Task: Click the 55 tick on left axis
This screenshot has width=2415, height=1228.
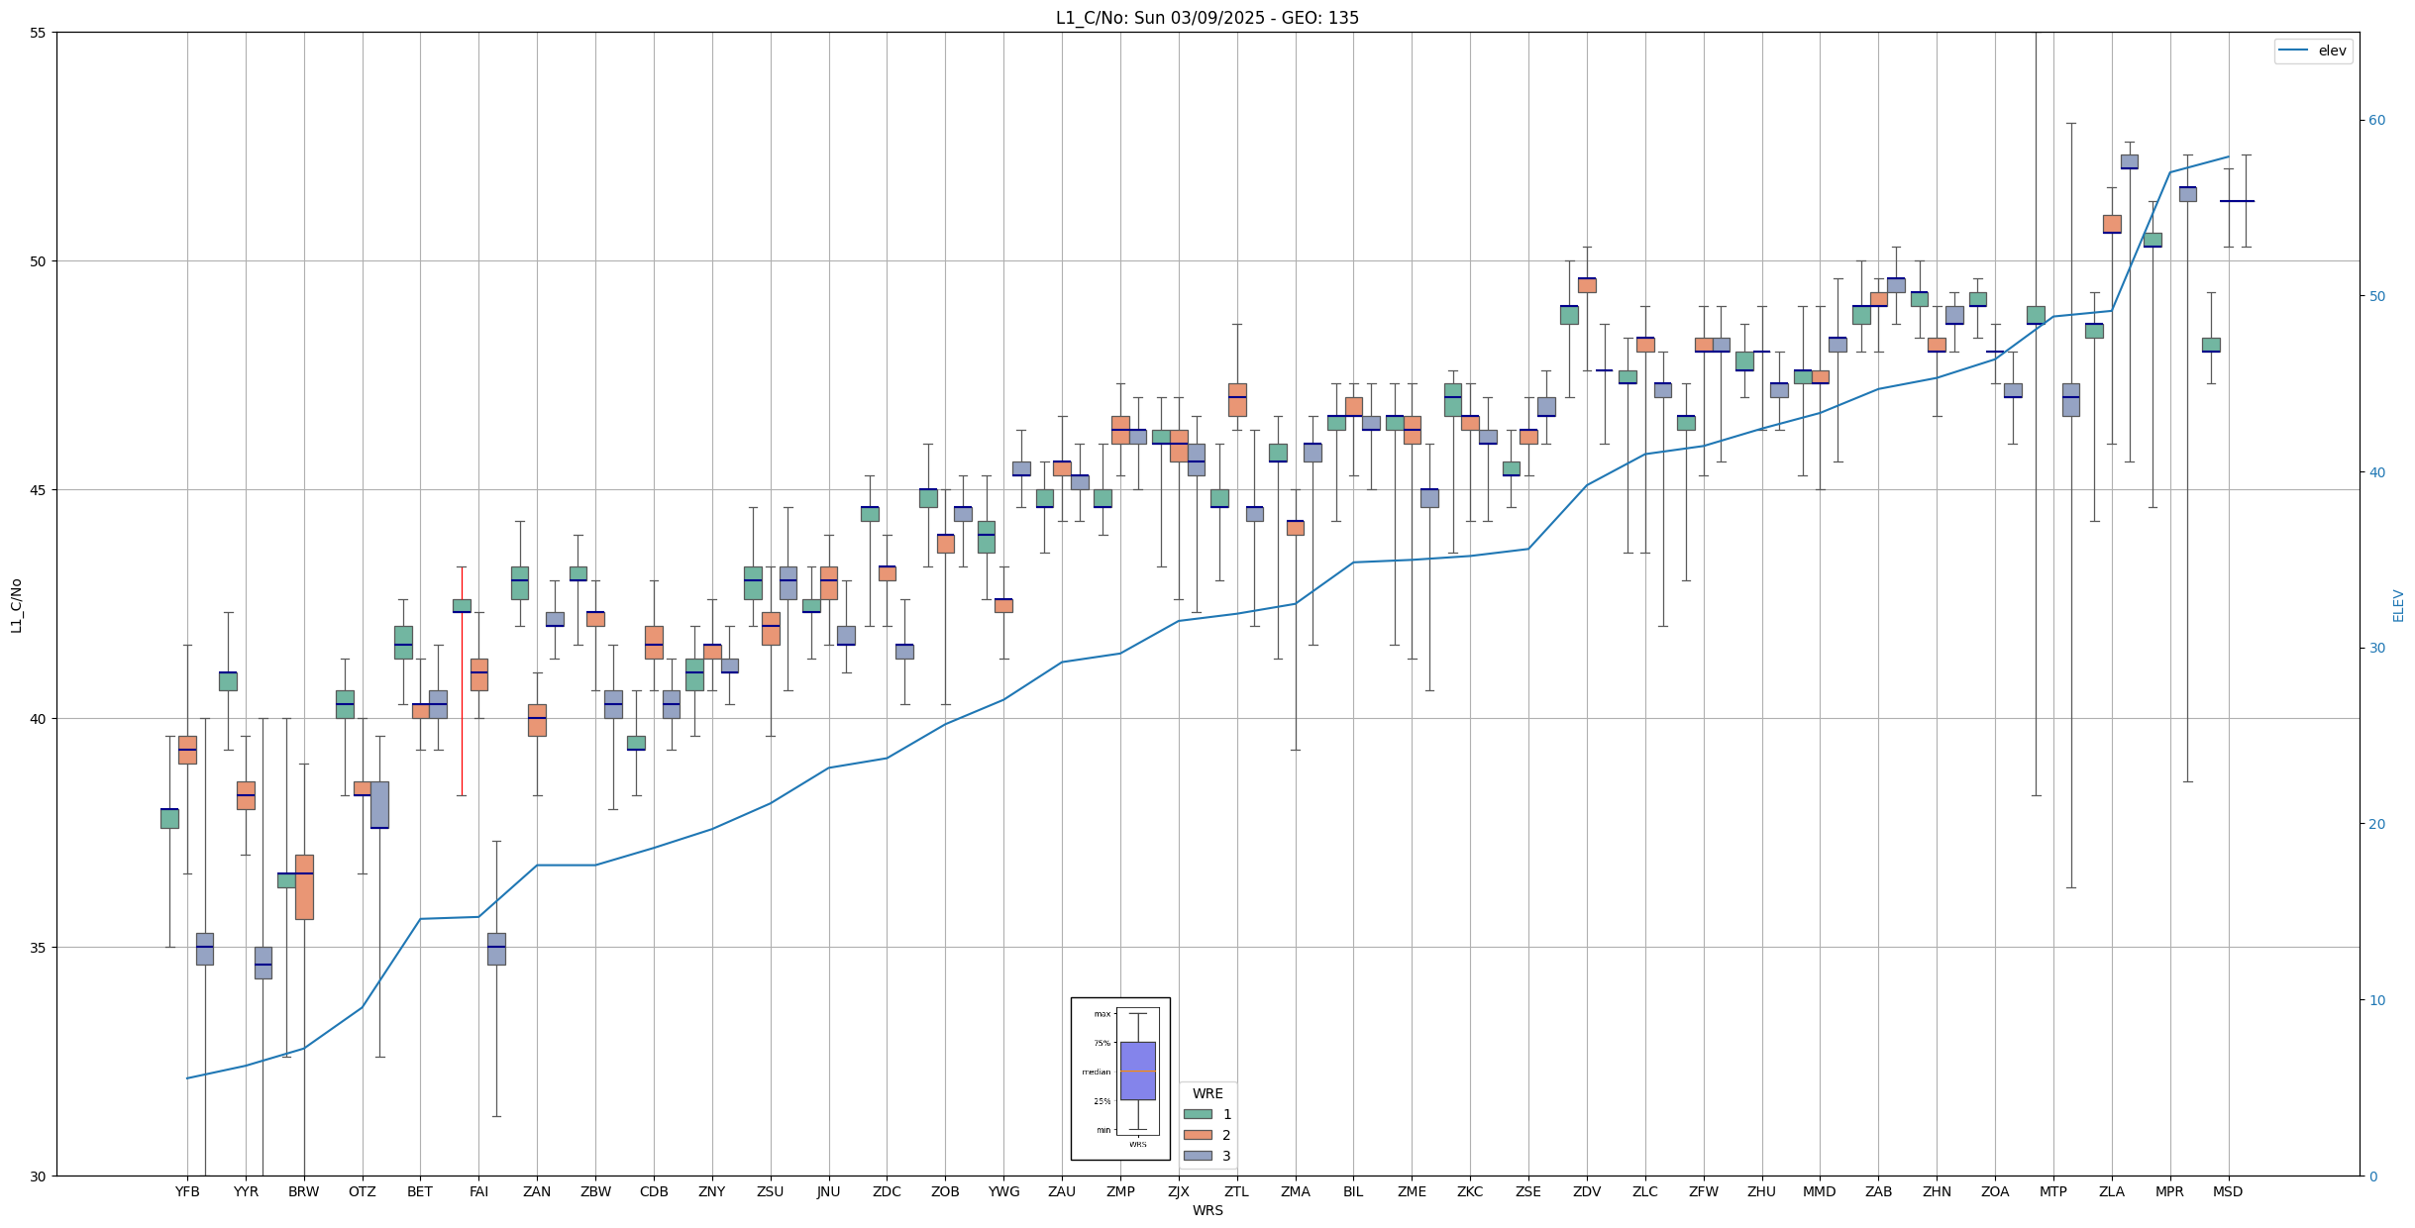Action: click(39, 33)
